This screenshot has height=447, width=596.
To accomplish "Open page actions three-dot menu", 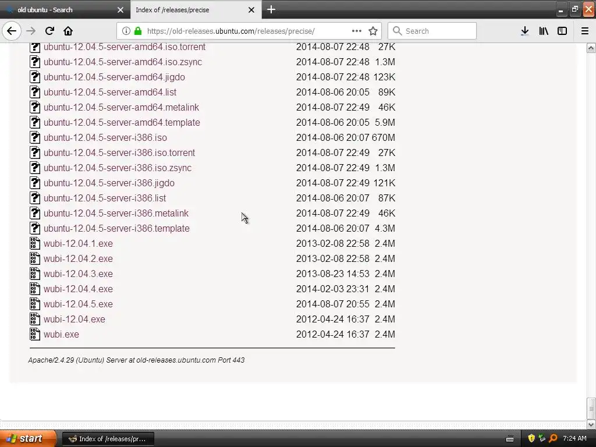I will point(357,31).
